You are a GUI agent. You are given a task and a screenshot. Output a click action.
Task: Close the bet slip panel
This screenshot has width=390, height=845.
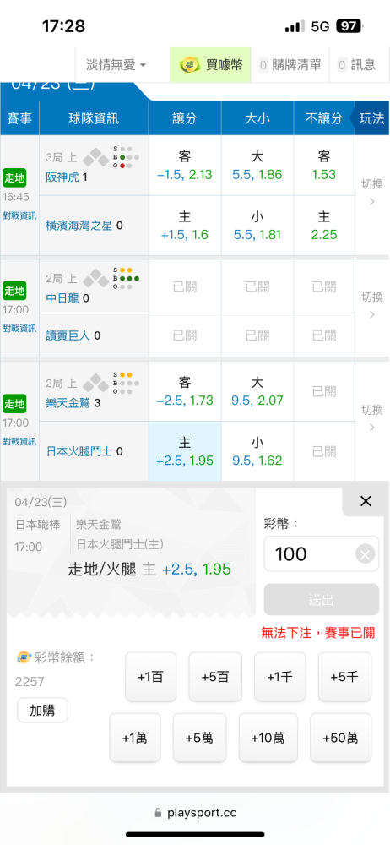click(366, 501)
